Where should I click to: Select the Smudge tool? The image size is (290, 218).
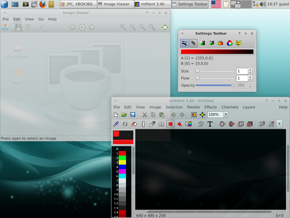click(152, 124)
